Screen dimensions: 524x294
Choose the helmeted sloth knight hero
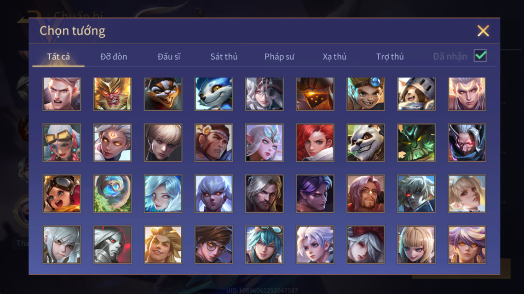point(416,94)
